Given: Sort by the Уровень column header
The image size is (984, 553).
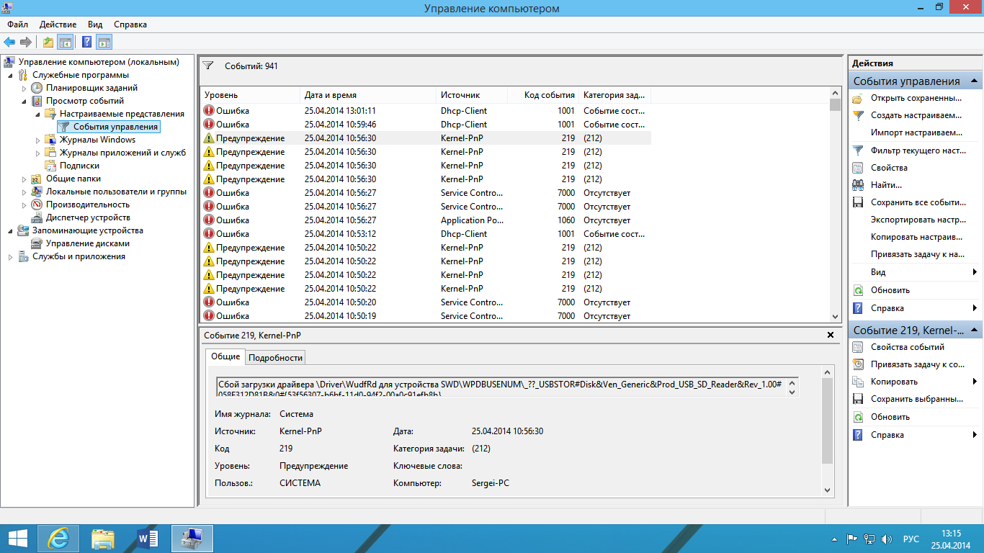Looking at the screenshot, I should tap(250, 95).
